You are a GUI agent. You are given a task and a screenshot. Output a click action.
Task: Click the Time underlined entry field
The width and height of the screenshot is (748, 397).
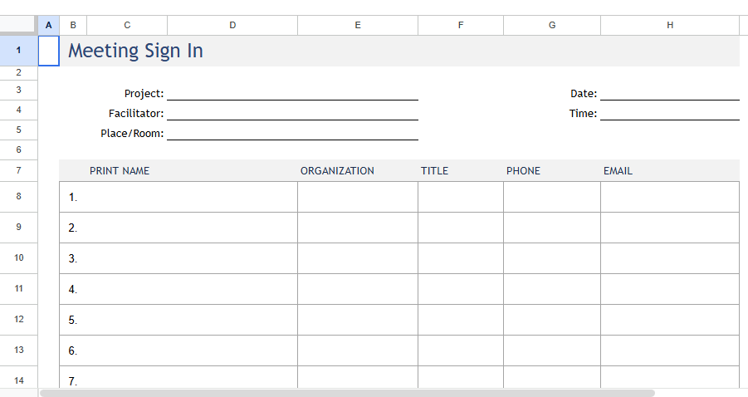tap(670, 110)
